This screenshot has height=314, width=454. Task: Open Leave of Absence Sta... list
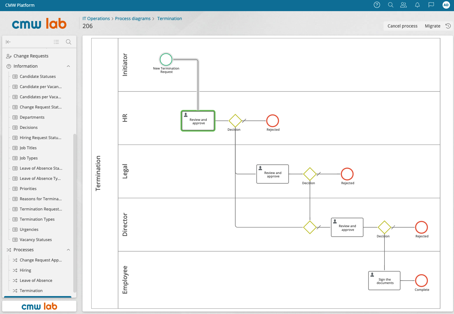click(41, 168)
